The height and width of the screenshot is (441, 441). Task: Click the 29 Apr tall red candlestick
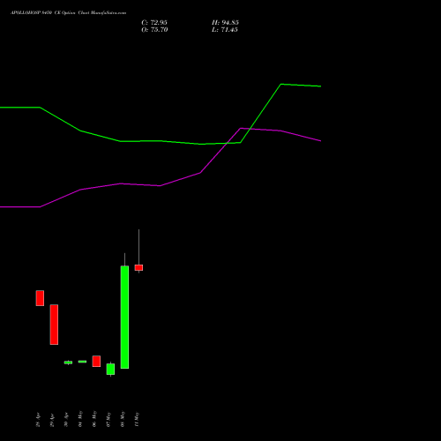54,325
